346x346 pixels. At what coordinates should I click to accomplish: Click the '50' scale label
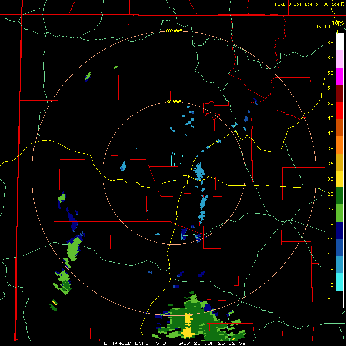[x=330, y=103]
